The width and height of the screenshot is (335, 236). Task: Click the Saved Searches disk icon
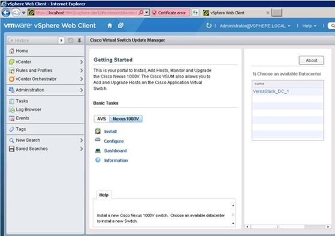point(11,149)
